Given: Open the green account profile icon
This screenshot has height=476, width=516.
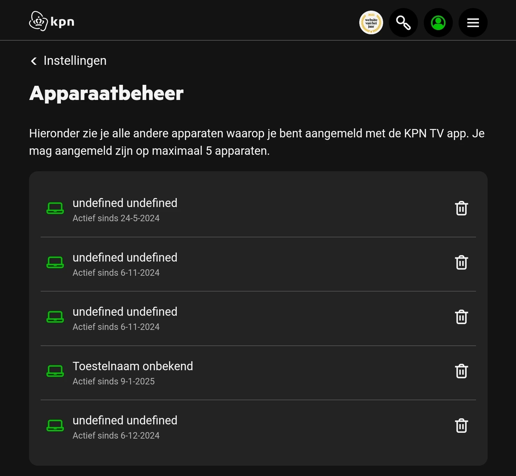Looking at the screenshot, I should tap(438, 23).
